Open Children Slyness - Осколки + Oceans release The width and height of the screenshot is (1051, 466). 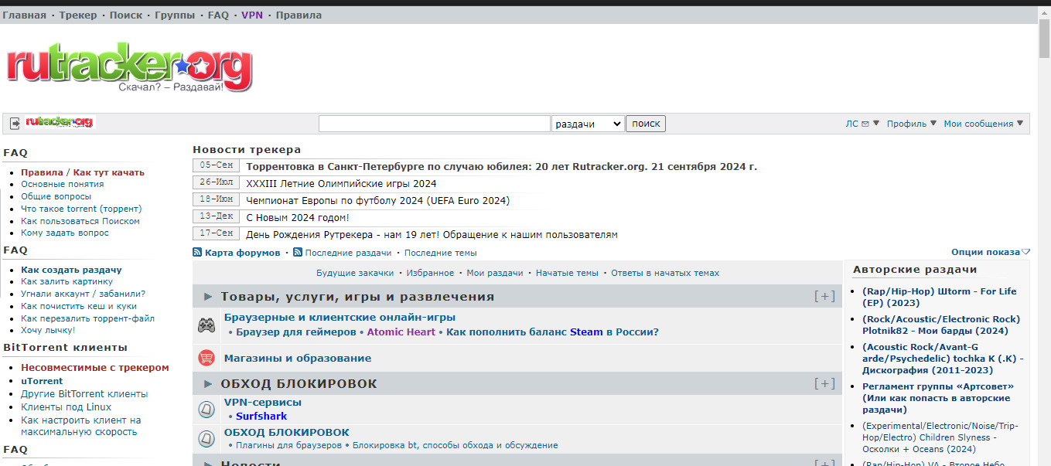940,437
